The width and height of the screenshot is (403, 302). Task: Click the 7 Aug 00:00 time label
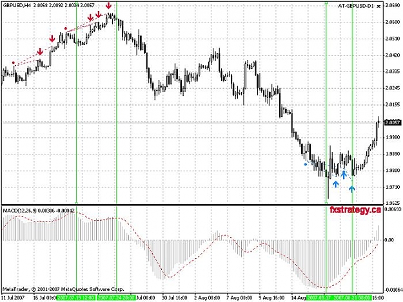[x=239, y=298]
